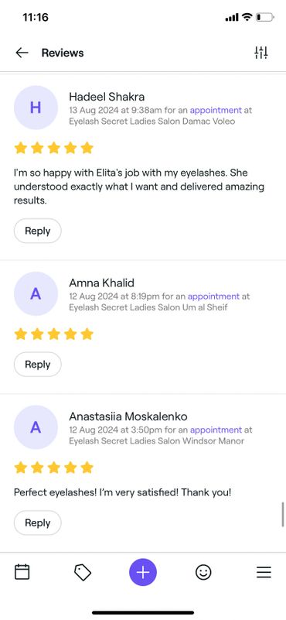Select the Hadeel Shakra reviewer name
Image resolution: width=286 pixels, height=620 pixels.
click(x=107, y=97)
